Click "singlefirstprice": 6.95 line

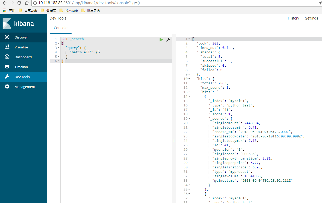click(x=237, y=167)
